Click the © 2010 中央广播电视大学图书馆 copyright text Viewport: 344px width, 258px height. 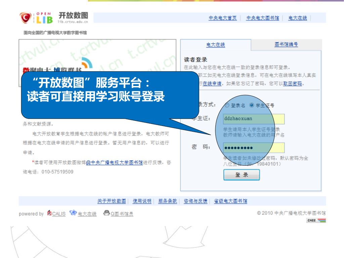(x=291, y=213)
